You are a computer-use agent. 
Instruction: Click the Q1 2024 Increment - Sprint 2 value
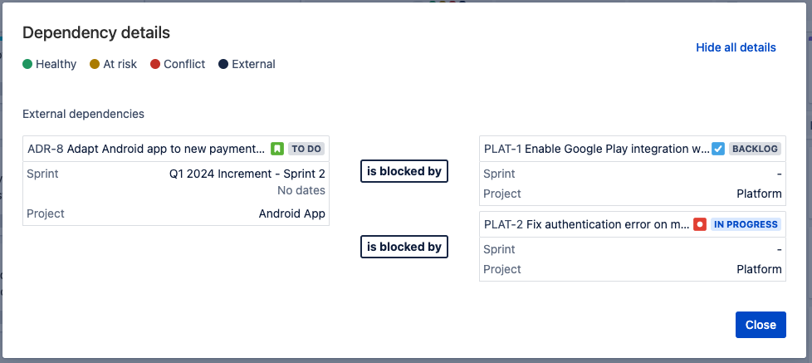coord(247,174)
